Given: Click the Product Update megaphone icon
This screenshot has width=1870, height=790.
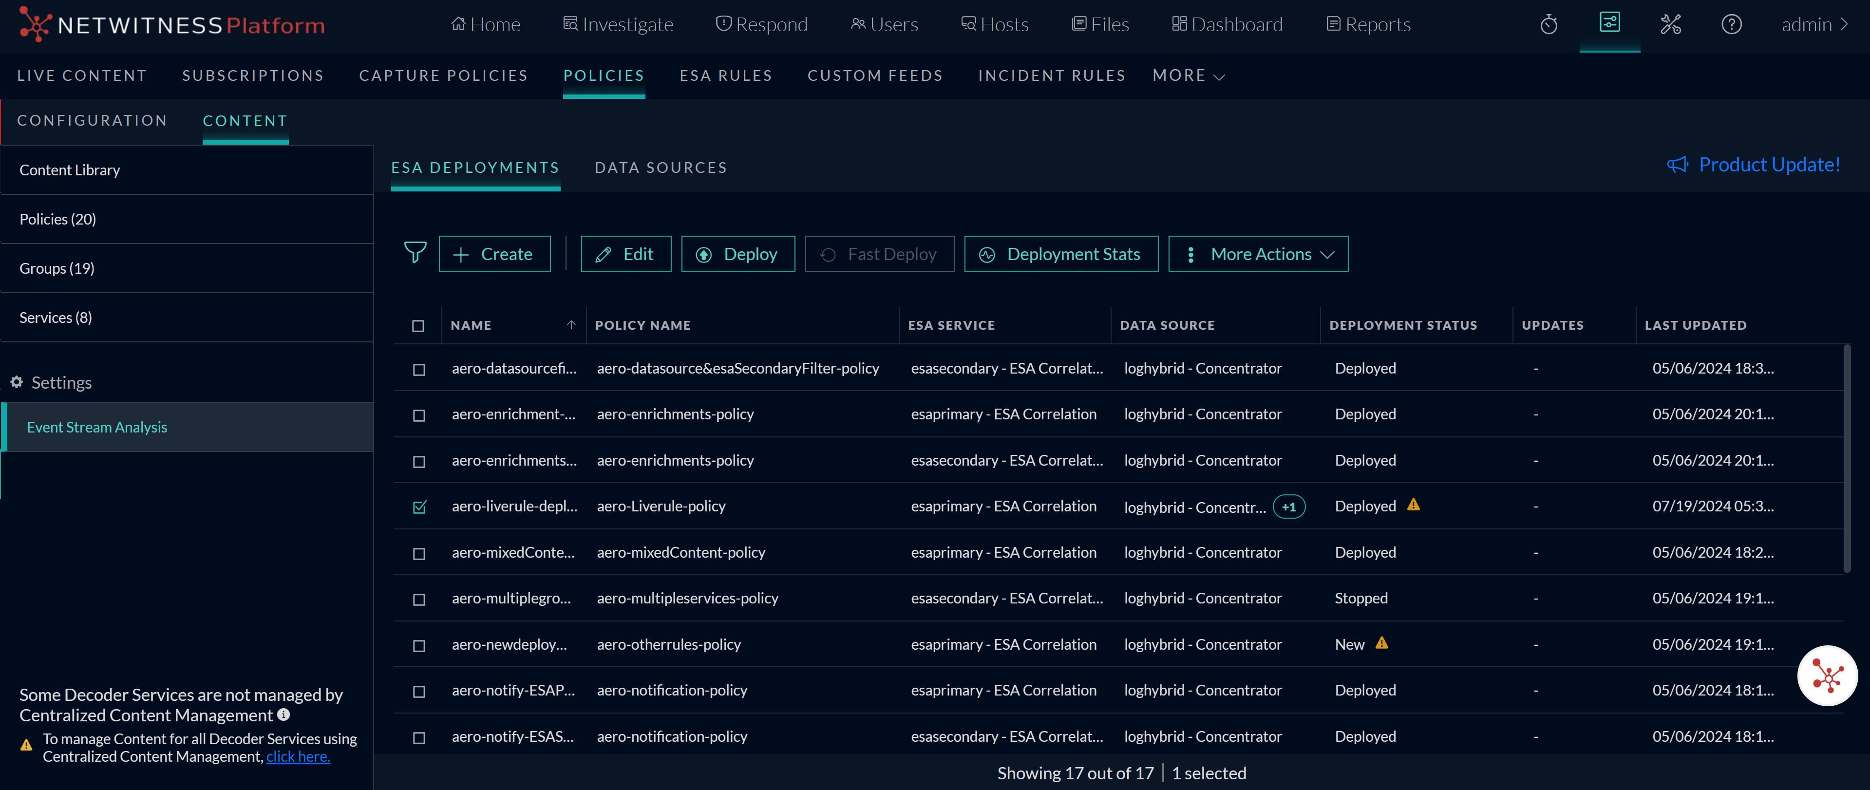Looking at the screenshot, I should tap(1677, 165).
